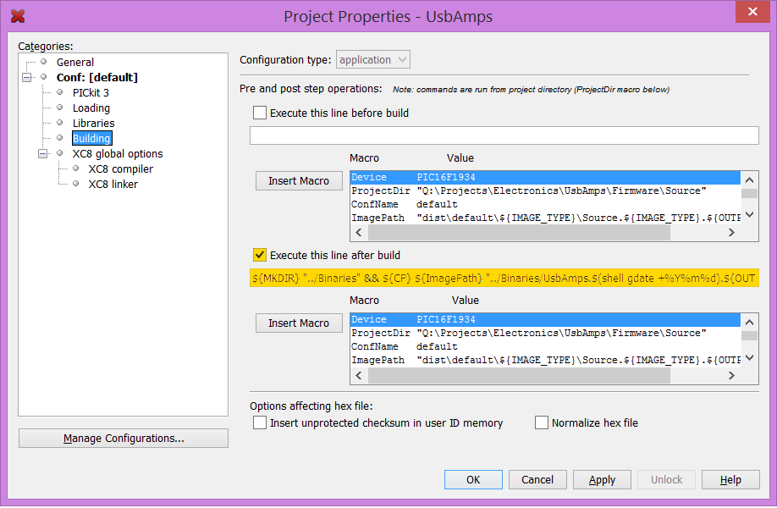Open the XC8 linker category
The height and width of the screenshot is (508, 777).
[113, 184]
